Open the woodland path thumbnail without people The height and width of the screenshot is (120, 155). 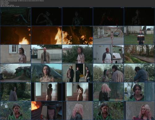pos(139,54)
